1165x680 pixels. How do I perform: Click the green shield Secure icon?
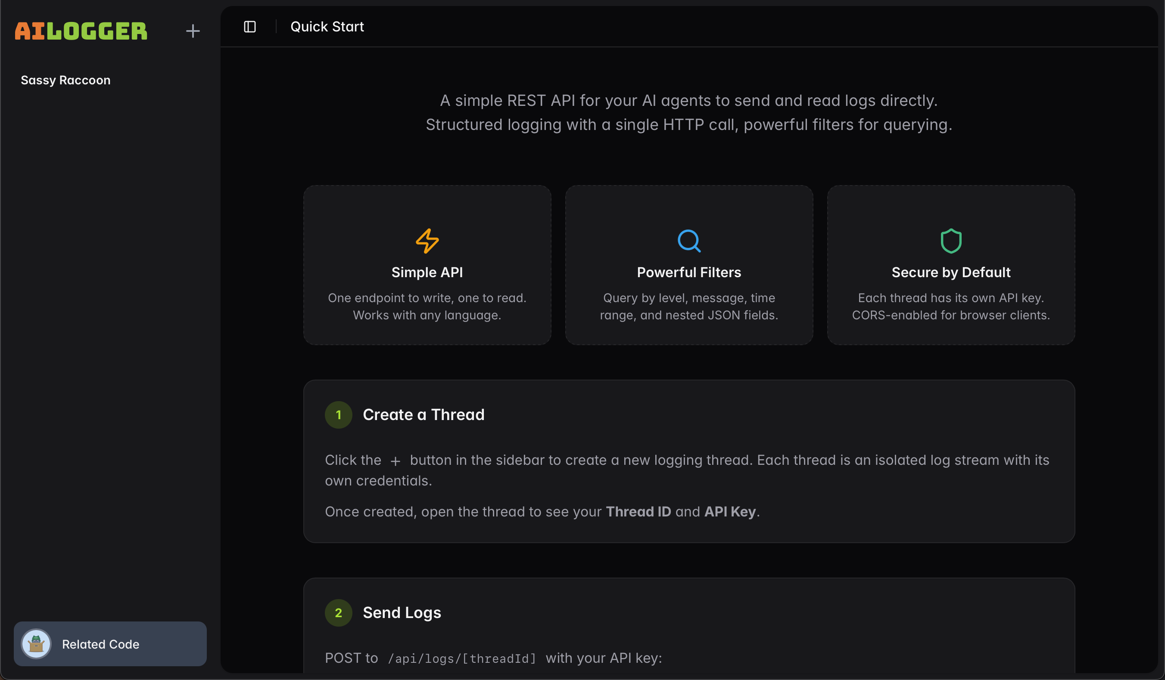(951, 241)
